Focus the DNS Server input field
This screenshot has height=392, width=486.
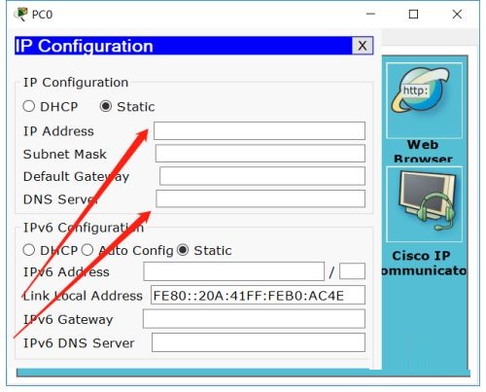tap(260, 198)
